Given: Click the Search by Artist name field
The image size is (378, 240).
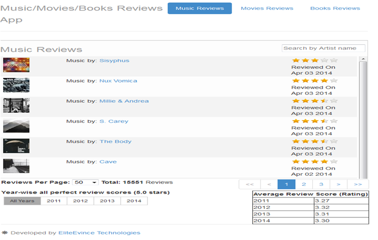Looking at the screenshot, I should click(x=323, y=48).
